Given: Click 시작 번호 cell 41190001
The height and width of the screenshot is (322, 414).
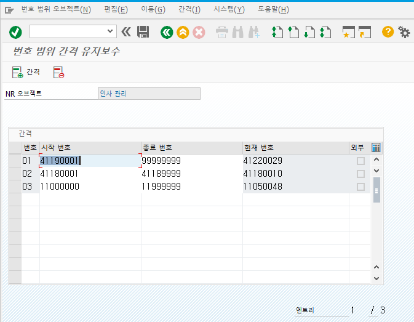Looking at the screenshot, I should click(x=90, y=161).
